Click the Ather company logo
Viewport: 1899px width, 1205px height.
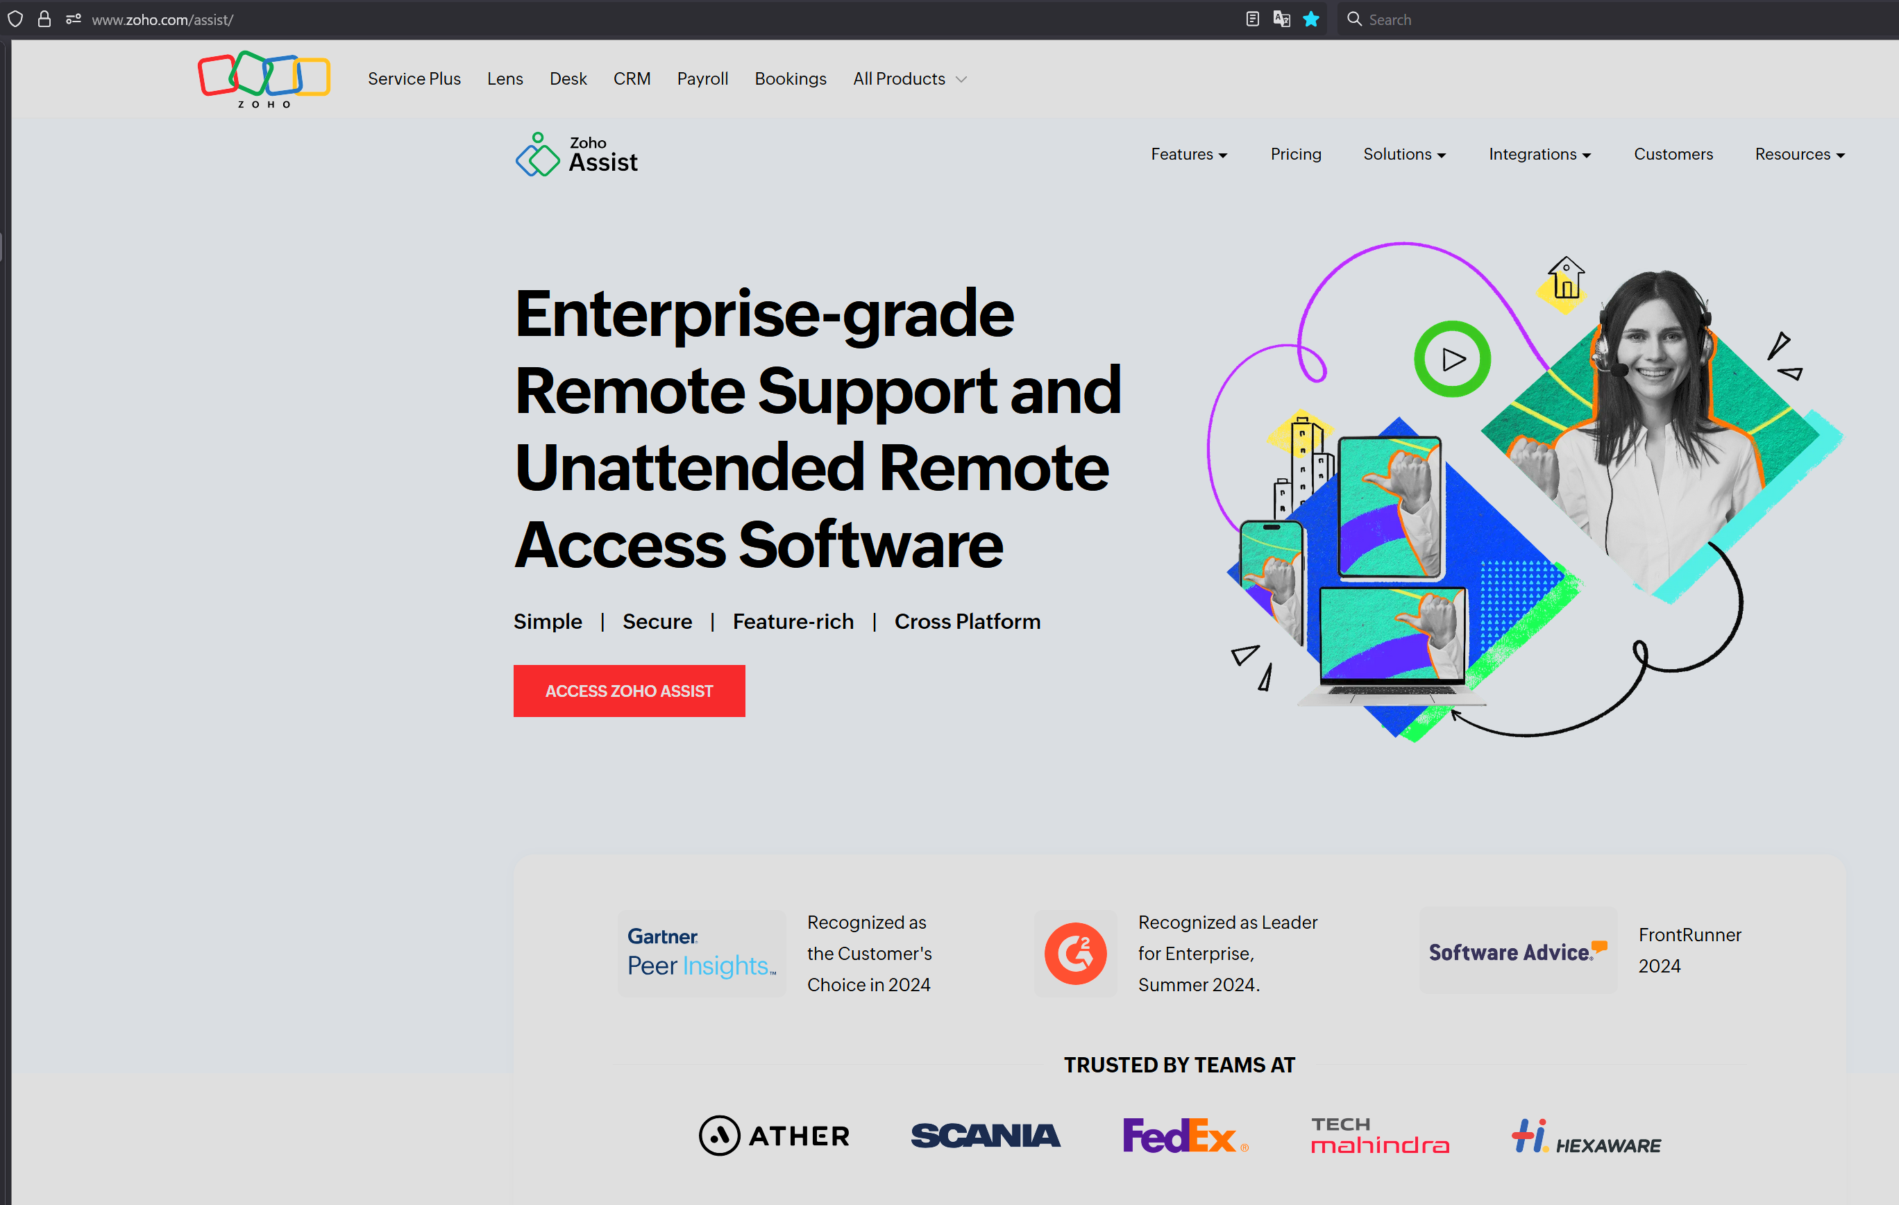(775, 1136)
